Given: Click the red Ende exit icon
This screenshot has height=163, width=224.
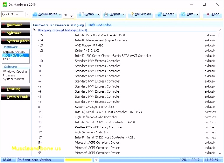Looking at the screenshot, I should 208,14.
